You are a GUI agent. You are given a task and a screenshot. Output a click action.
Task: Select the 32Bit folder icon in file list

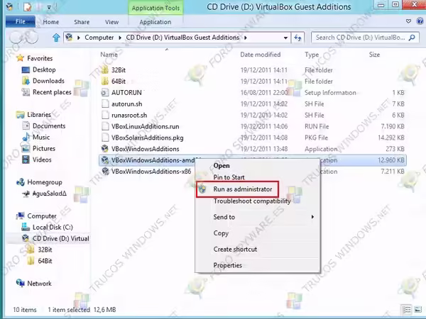(105, 70)
